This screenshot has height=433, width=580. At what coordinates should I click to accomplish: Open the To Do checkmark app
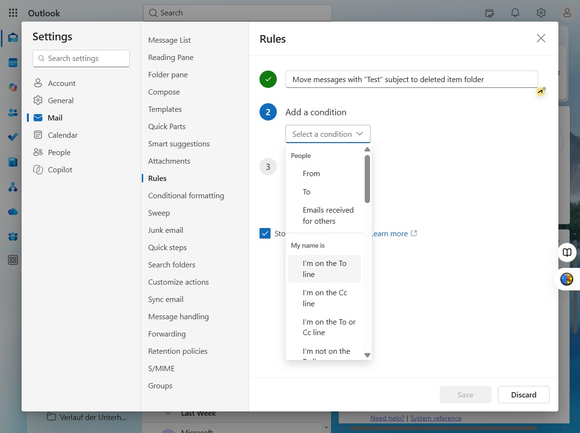[13, 137]
